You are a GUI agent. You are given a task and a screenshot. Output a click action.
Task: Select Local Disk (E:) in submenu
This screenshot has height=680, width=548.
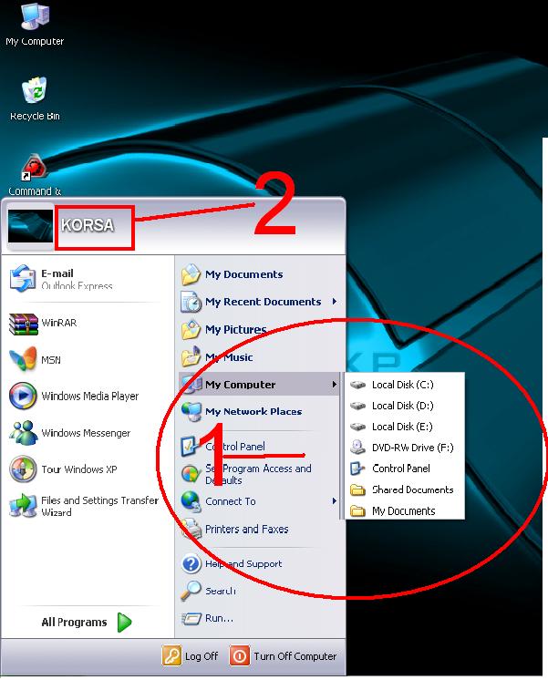pyautogui.click(x=404, y=427)
